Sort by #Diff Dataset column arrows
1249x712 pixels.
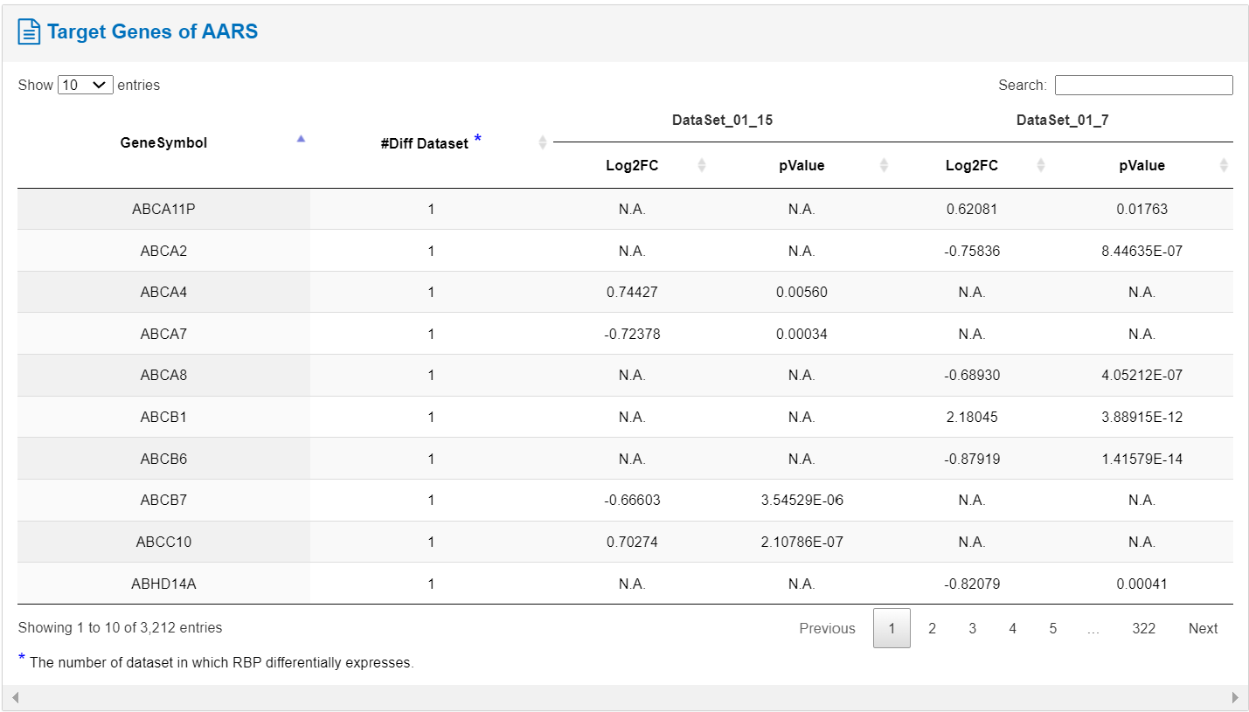542,142
